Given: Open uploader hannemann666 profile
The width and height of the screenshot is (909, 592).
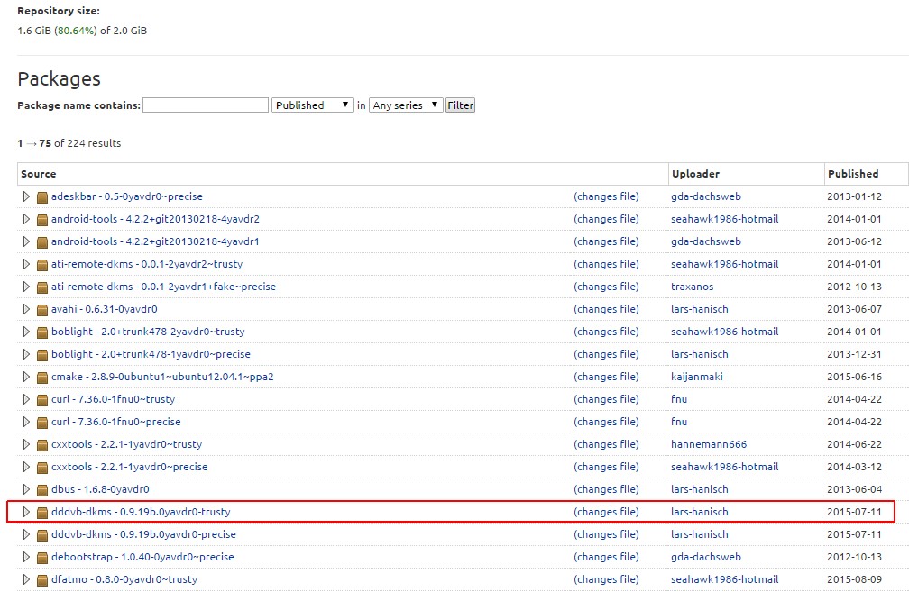Looking at the screenshot, I should (x=709, y=445).
